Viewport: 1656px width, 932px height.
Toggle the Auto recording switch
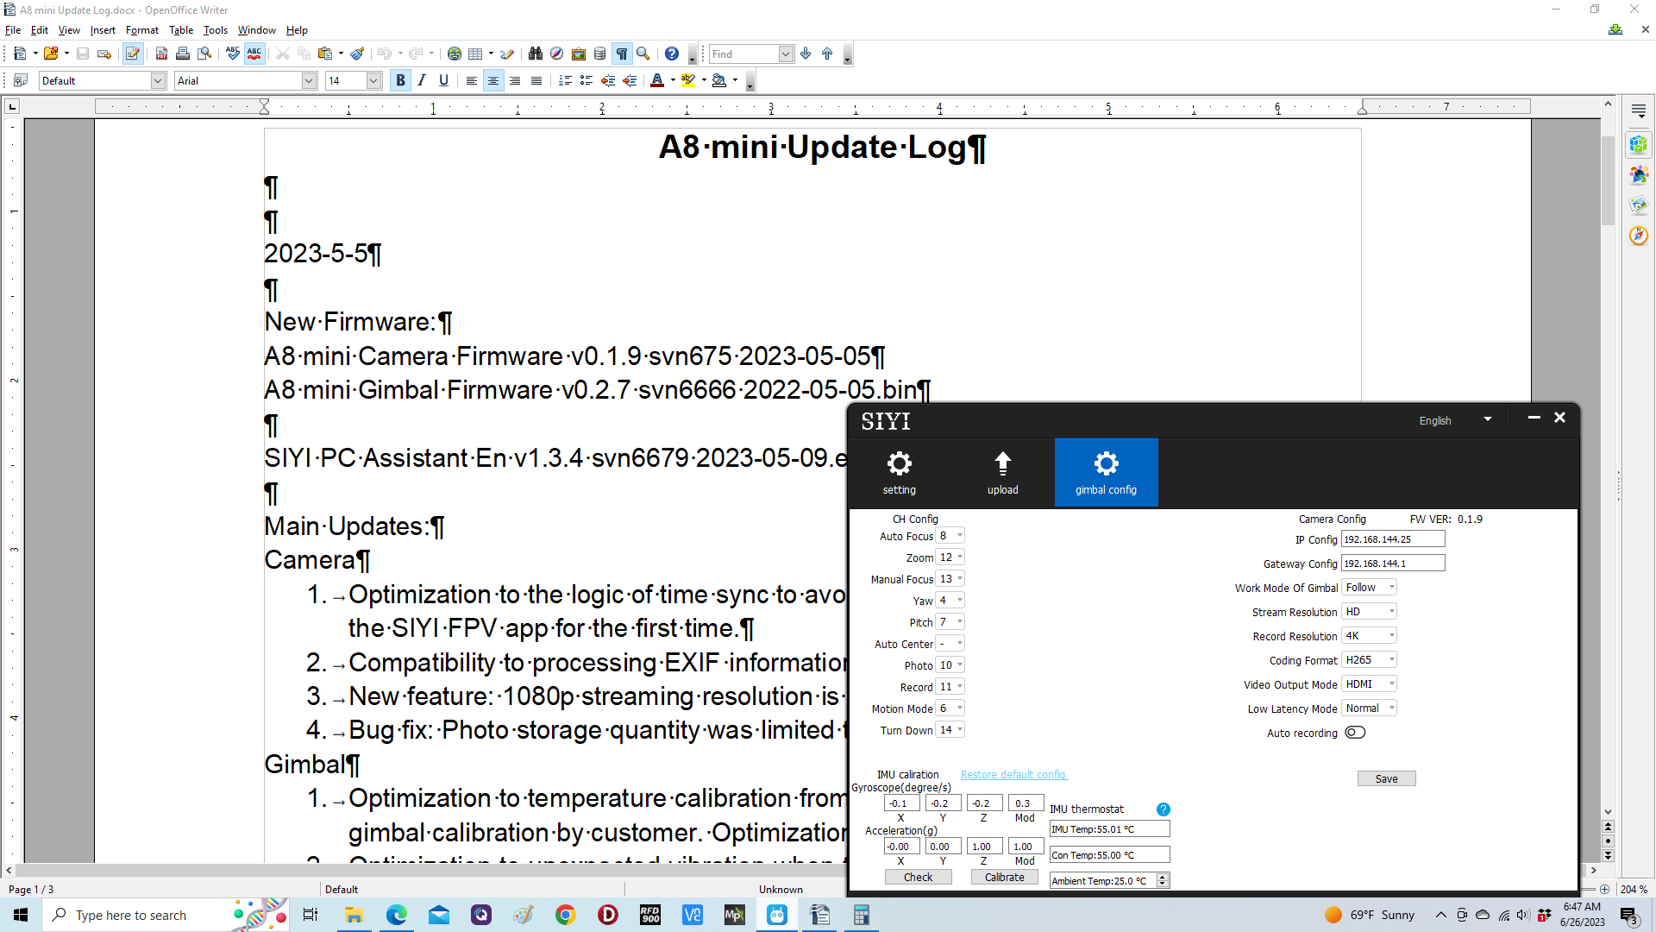pos(1355,733)
